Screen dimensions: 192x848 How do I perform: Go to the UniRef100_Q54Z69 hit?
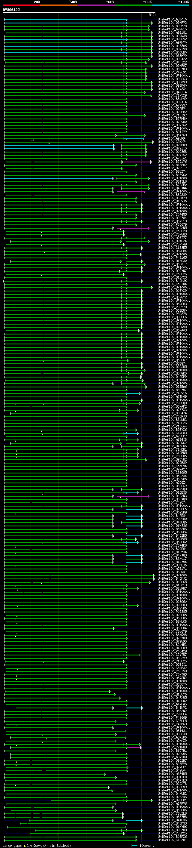(172, 135)
